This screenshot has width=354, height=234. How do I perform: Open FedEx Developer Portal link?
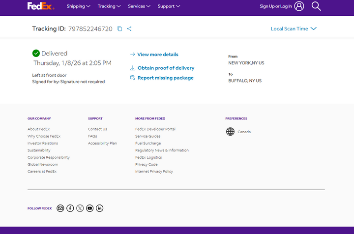point(155,129)
